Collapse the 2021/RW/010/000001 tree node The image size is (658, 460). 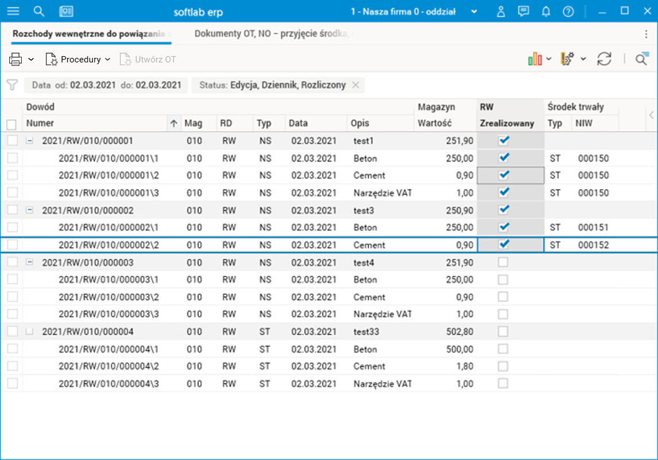(x=30, y=140)
